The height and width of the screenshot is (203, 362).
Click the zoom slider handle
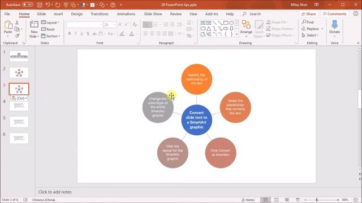click(317, 200)
